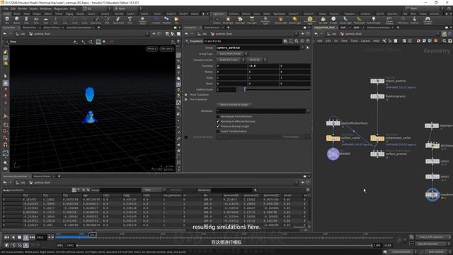Select the Tube shelf tool
Viewport: 453px width, 255px height.
[26, 21]
